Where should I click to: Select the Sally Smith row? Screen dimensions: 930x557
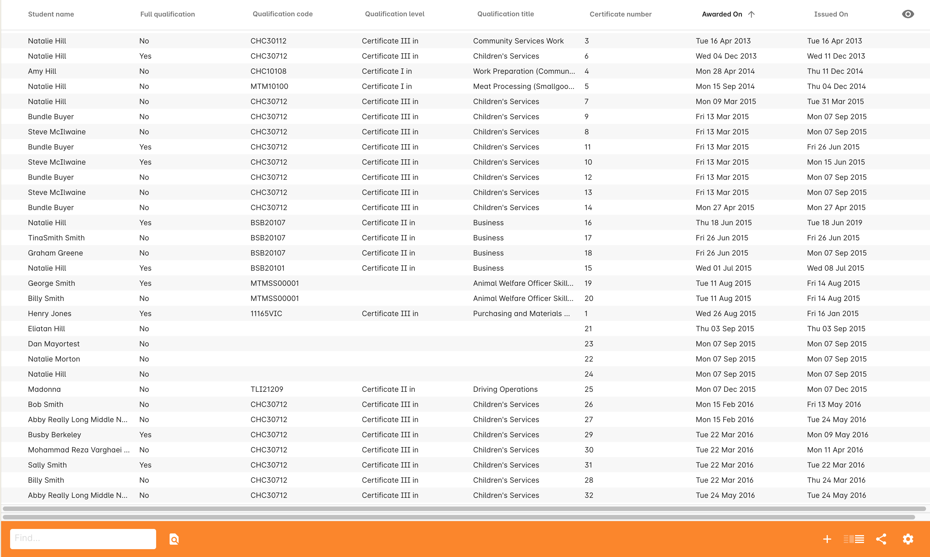point(465,465)
